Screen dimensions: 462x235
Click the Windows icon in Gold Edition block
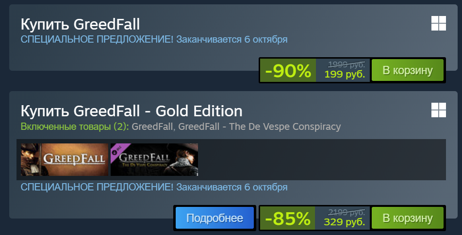coord(438,110)
